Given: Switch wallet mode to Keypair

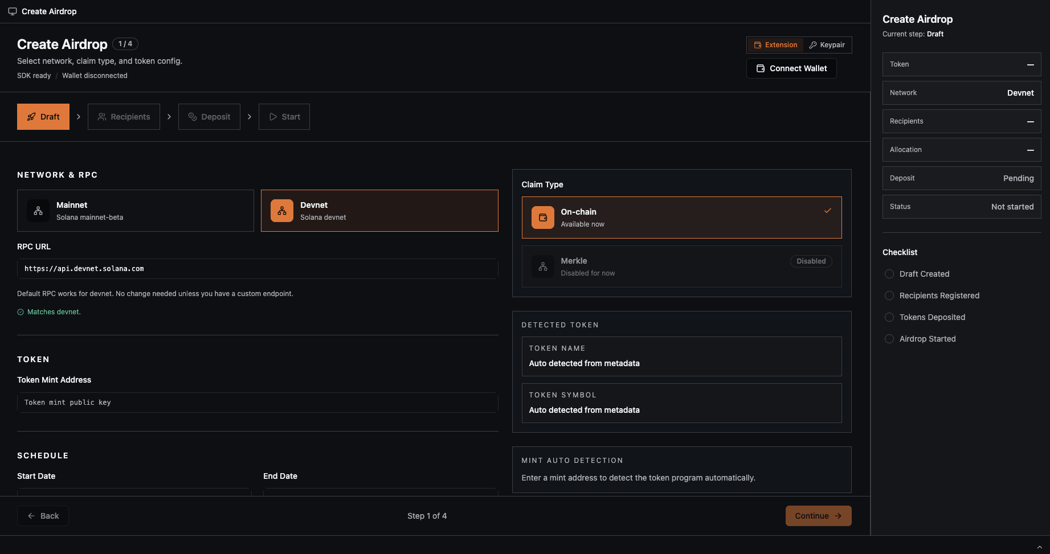Looking at the screenshot, I should tap(827, 45).
